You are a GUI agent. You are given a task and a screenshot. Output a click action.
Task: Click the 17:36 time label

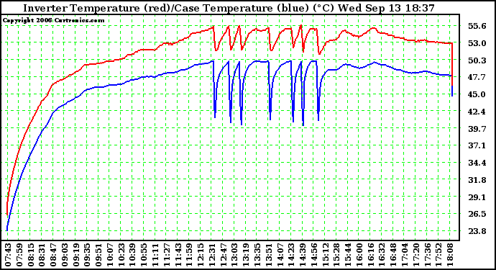[428, 255]
